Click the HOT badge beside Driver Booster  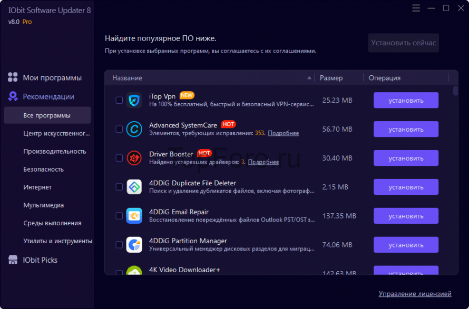point(204,153)
